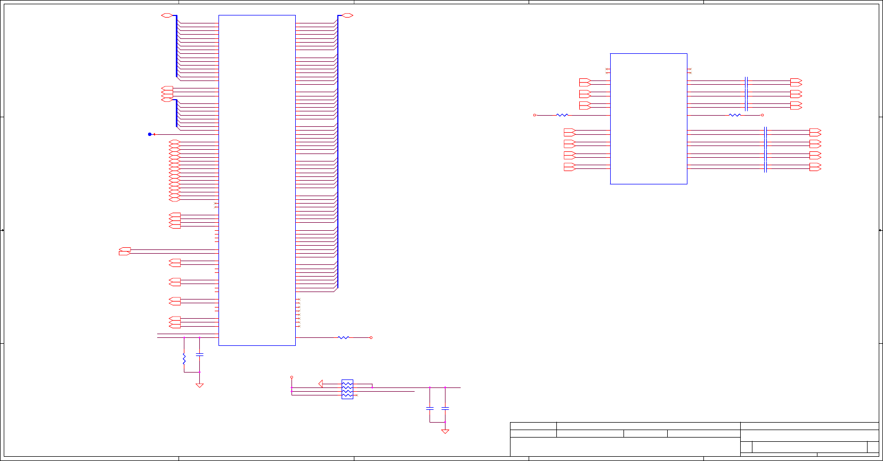883x461 pixels.
Task: Select the resistor on the large IC's bottom output
Action: tap(344, 337)
